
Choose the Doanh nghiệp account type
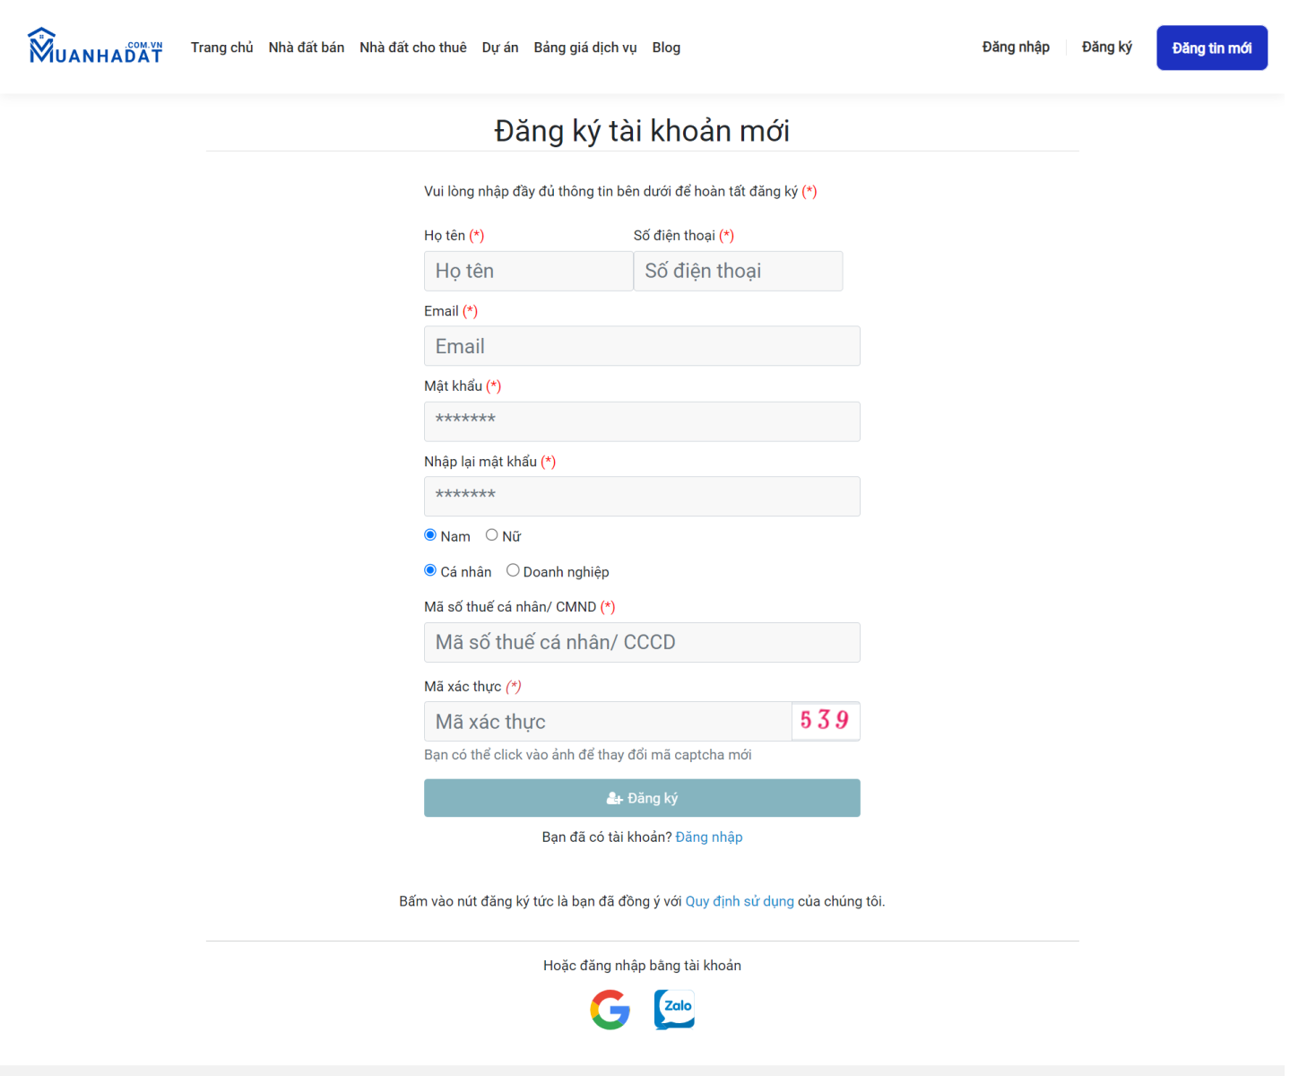[x=513, y=570]
